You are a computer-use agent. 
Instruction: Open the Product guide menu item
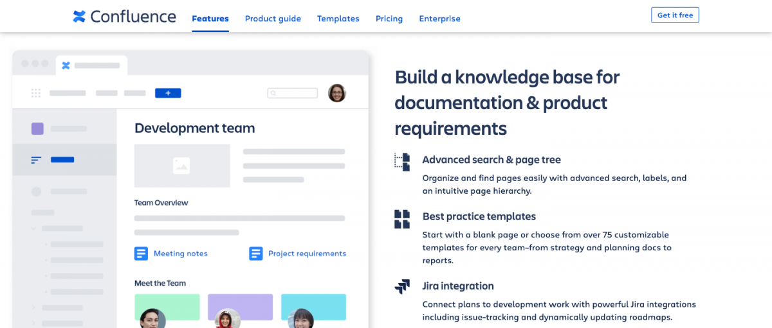click(x=273, y=19)
